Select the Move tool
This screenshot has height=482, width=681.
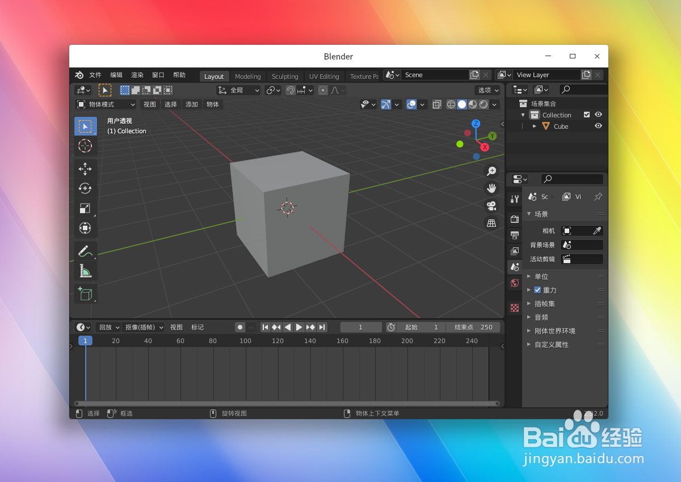(85, 168)
